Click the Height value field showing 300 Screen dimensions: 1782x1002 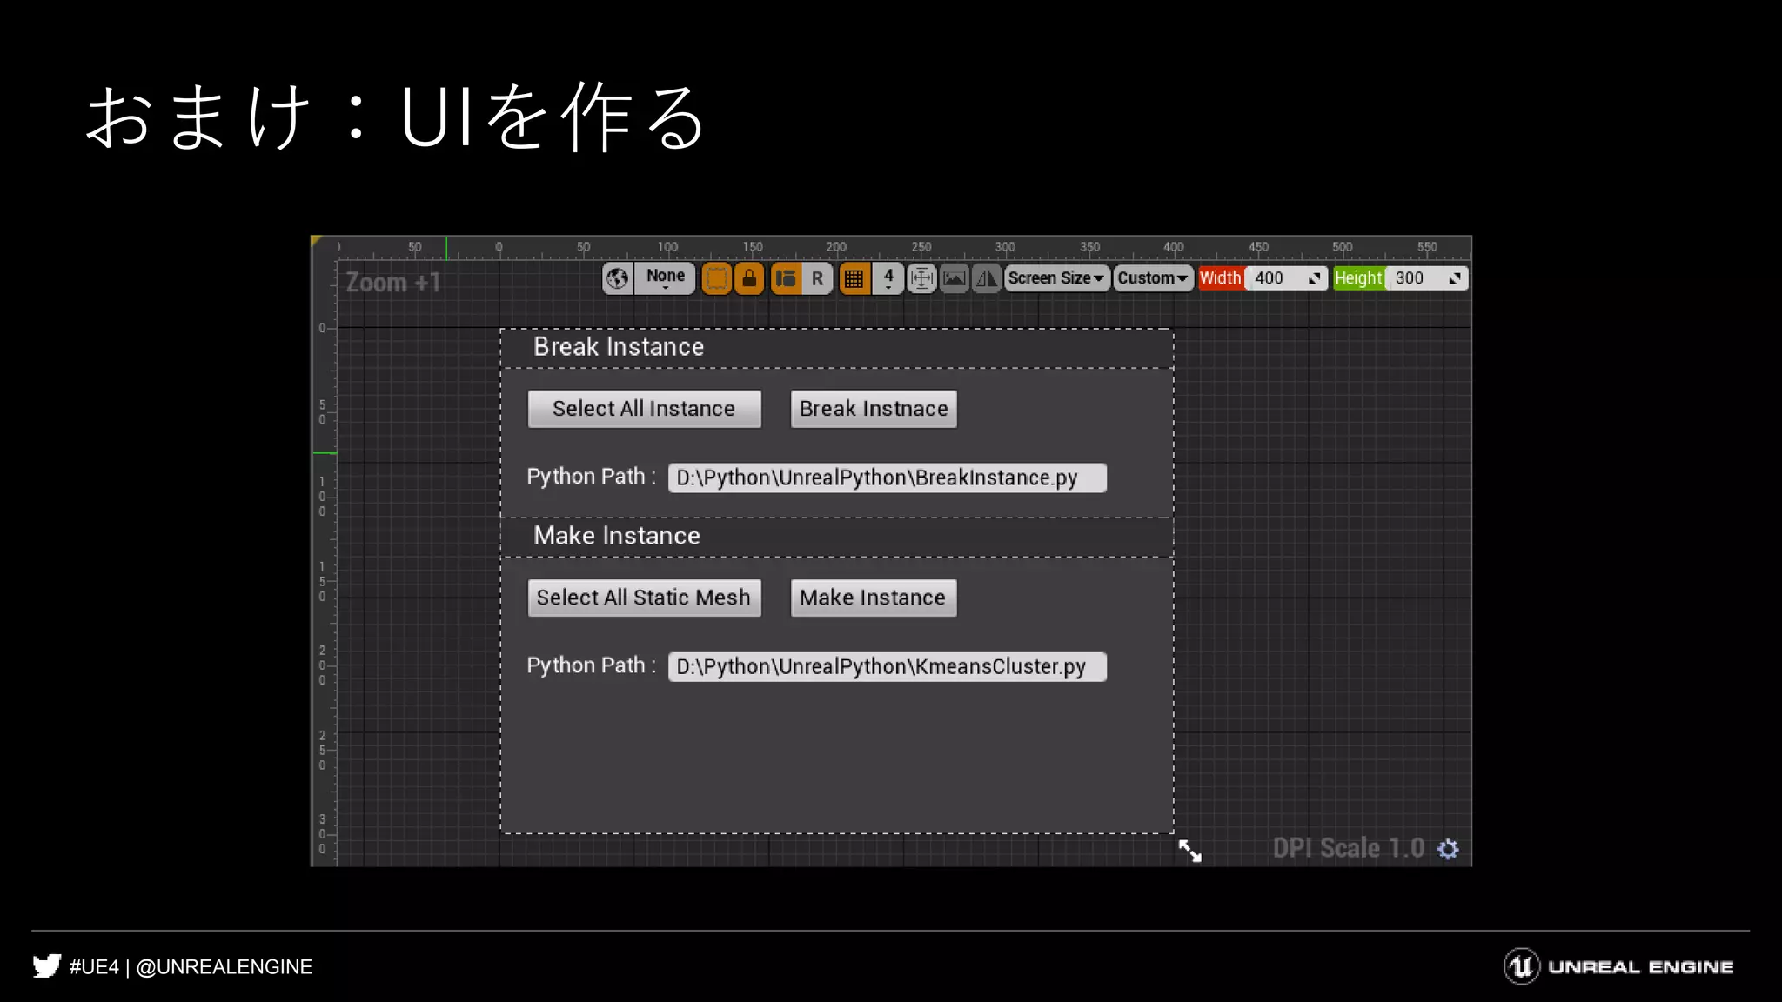point(1427,278)
